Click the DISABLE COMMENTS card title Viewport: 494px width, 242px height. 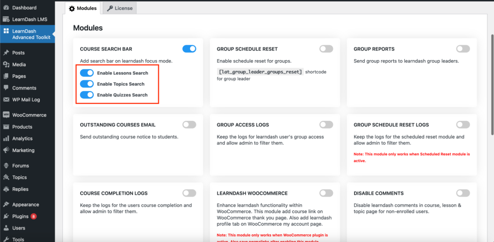379,193
